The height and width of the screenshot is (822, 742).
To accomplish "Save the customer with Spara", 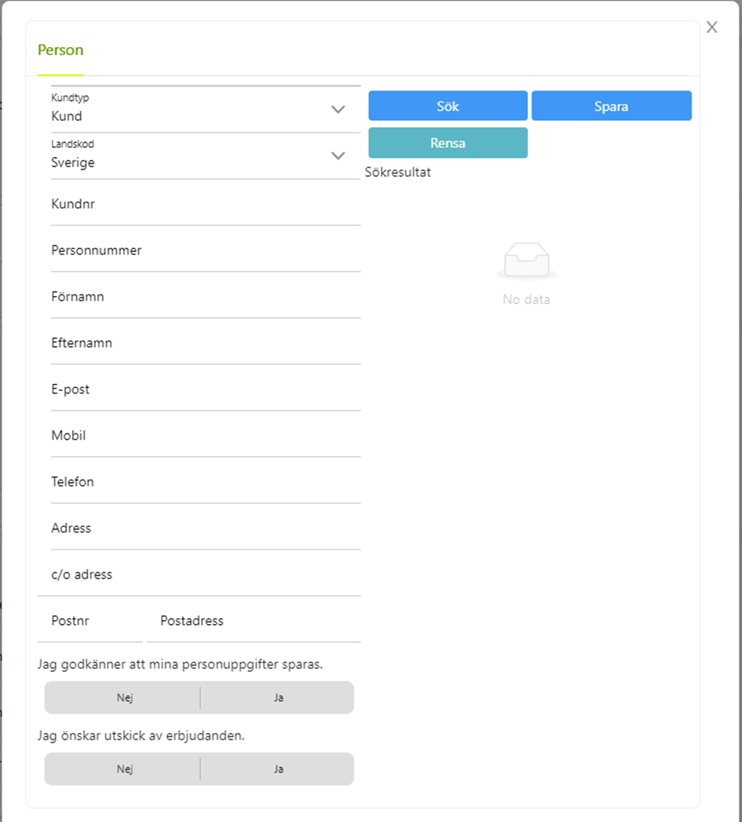I will [612, 106].
